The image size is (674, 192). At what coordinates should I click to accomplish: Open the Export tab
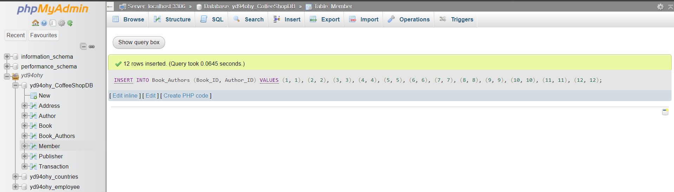pyautogui.click(x=325, y=19)
